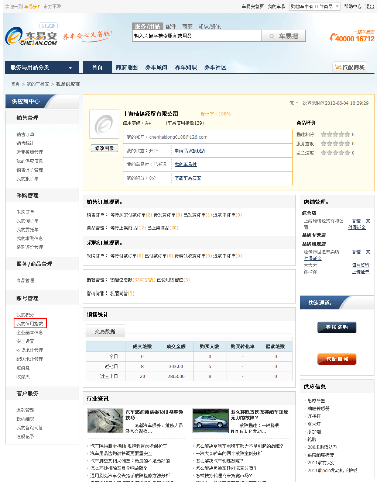Open 养车知识 navigation item
380x482 pixels.
pyautogui.click(x=186, y=67)
